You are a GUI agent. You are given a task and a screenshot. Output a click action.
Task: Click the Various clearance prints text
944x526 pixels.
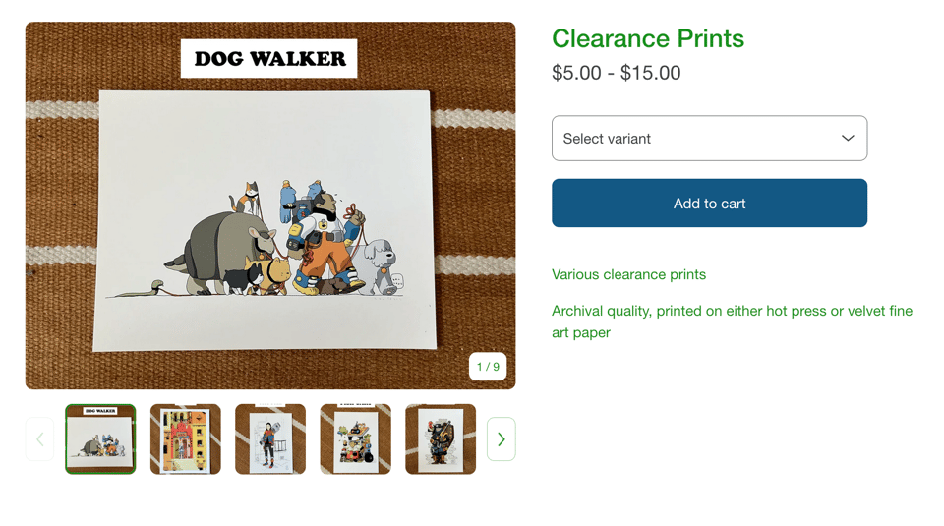coord(628,274)
